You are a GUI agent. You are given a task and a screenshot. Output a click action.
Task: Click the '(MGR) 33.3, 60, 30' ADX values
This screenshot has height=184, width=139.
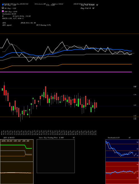click(x=28, y=23)
